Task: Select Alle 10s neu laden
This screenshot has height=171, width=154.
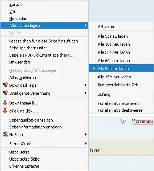Action: point(121,44)
